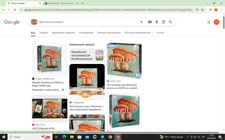Click the search magnifier button

tap(170, 22)
